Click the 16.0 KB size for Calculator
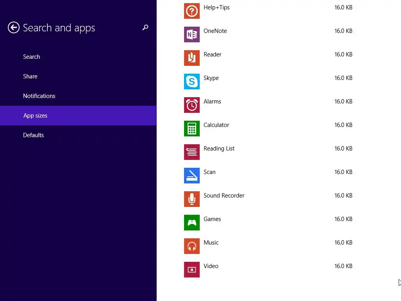401x301 pixels. click(343, 125)
